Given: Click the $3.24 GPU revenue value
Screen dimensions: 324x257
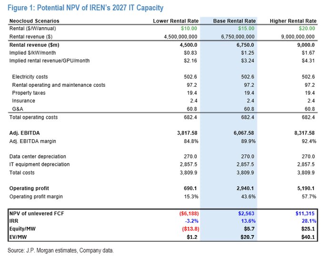Looking at the screenshot, I should (248, 61).
